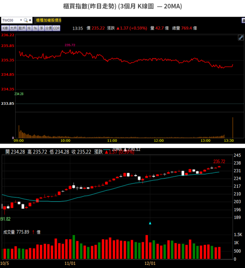Click the 11:00 time axis label
This screenshot has height=268, width=245.
point(112,141)
